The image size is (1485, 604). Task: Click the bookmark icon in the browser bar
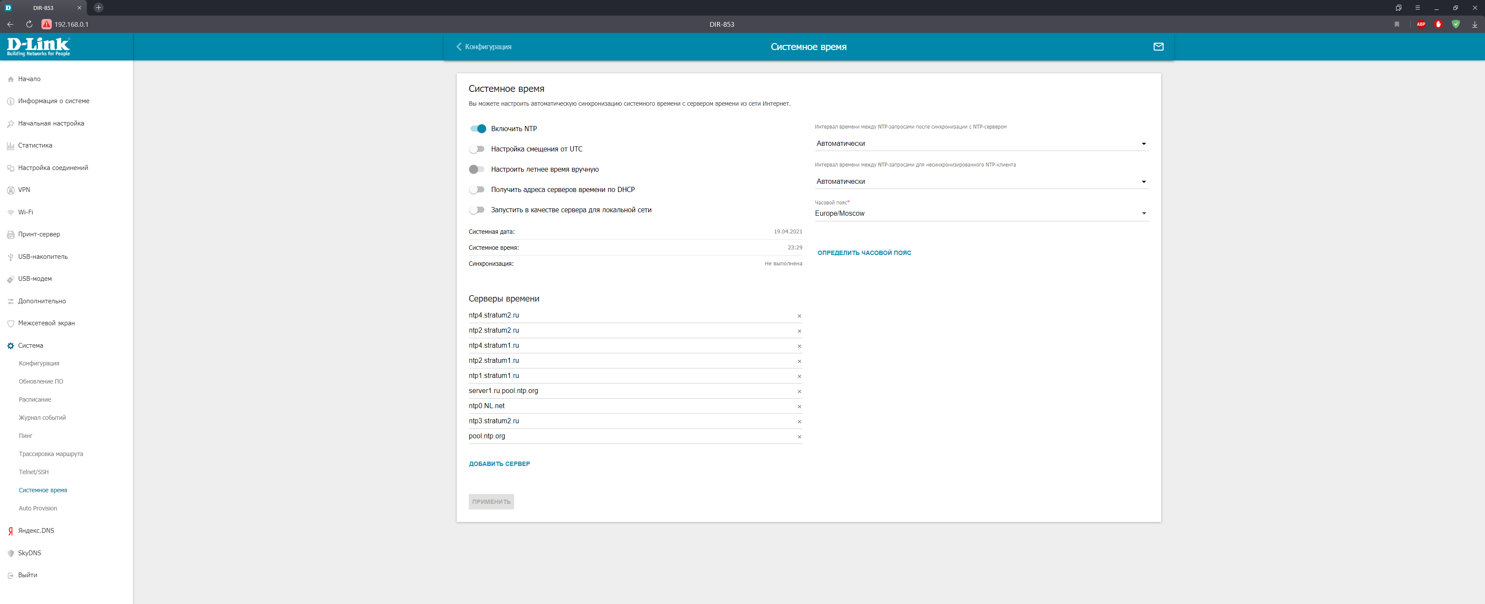tap(1397, 24)
